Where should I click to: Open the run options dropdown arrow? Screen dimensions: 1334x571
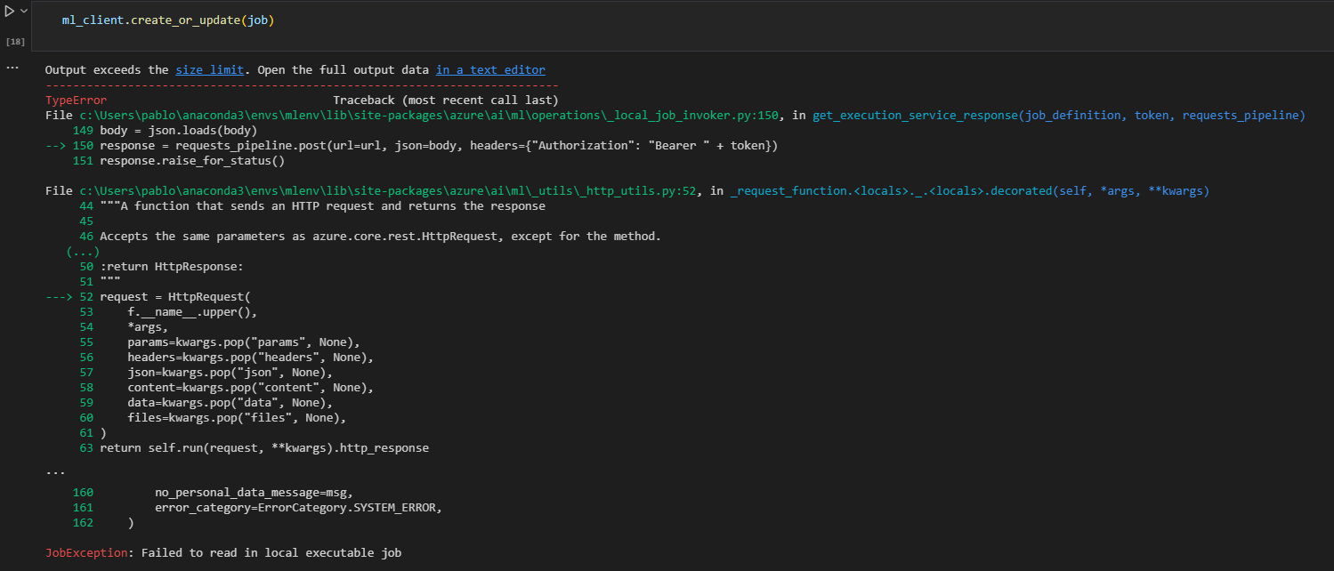click(x=24, y=11)
